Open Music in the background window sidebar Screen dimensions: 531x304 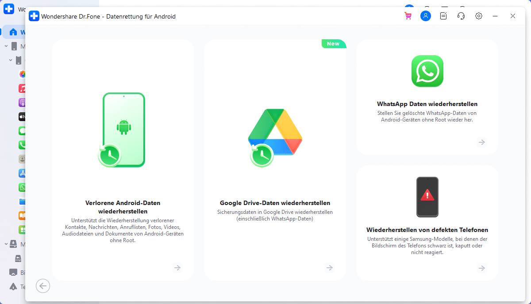(x=22, y=88)
